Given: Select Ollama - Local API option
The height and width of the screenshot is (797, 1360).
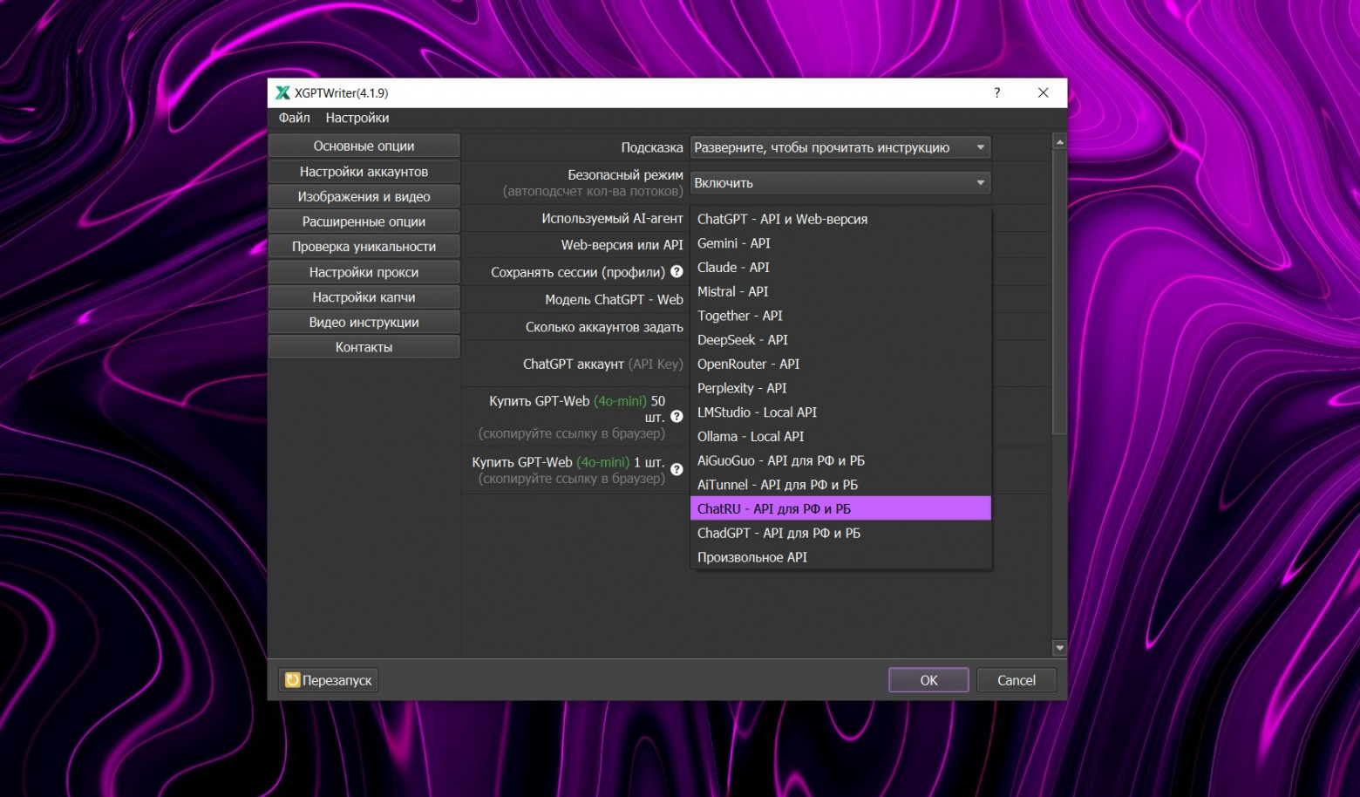Looking at the screenshot, I should click(x=840, y=437).
